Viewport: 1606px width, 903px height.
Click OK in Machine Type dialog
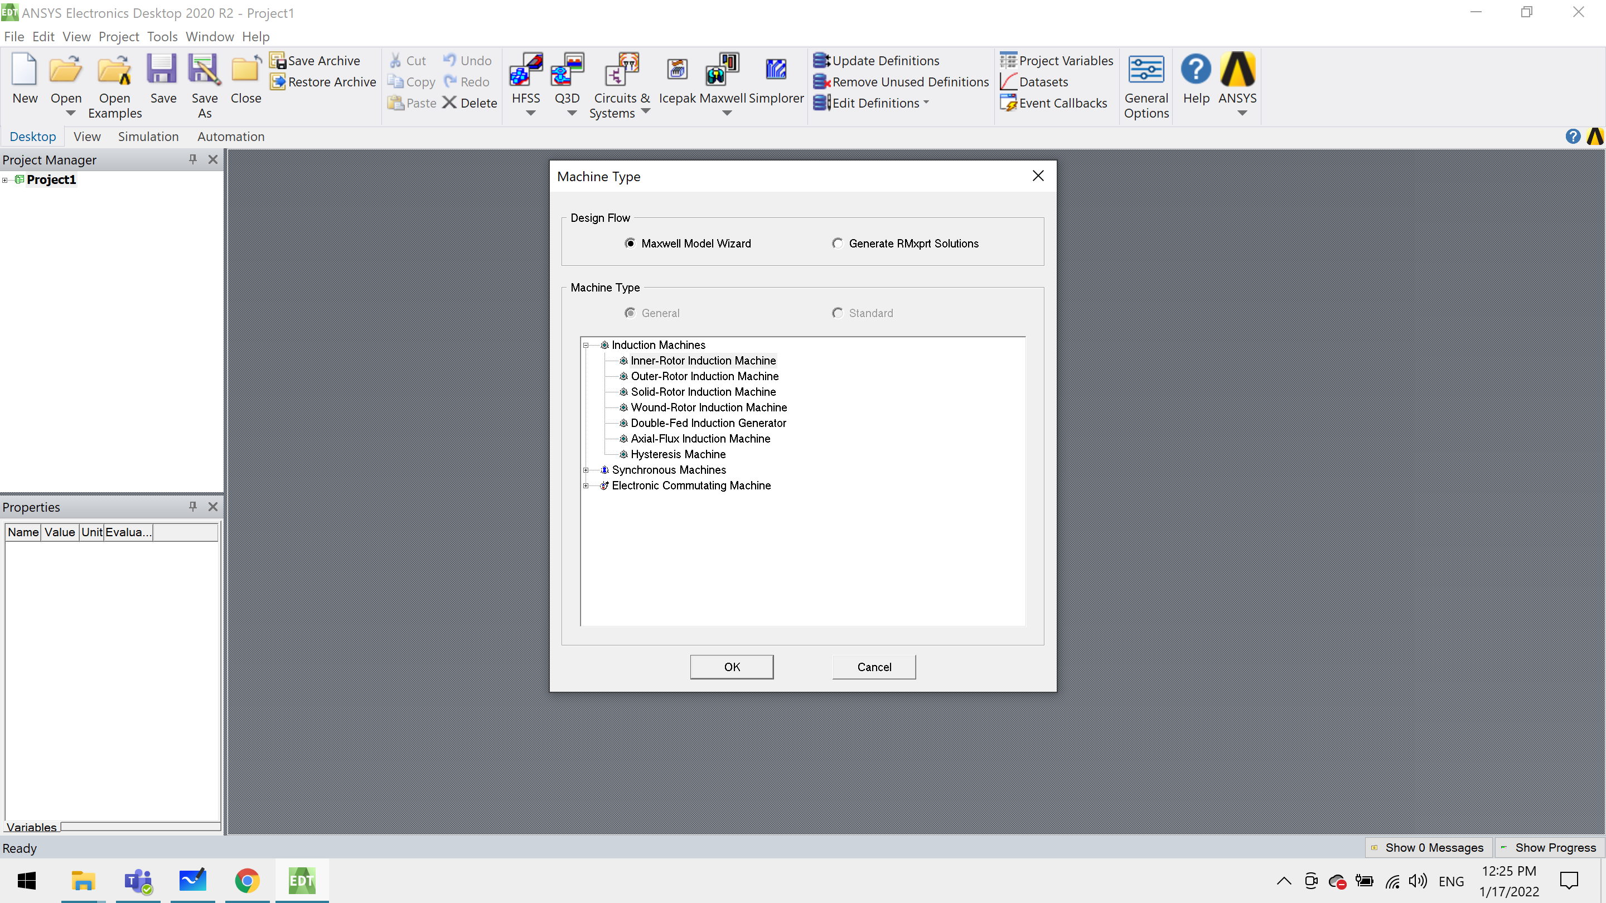click(732, 667)
